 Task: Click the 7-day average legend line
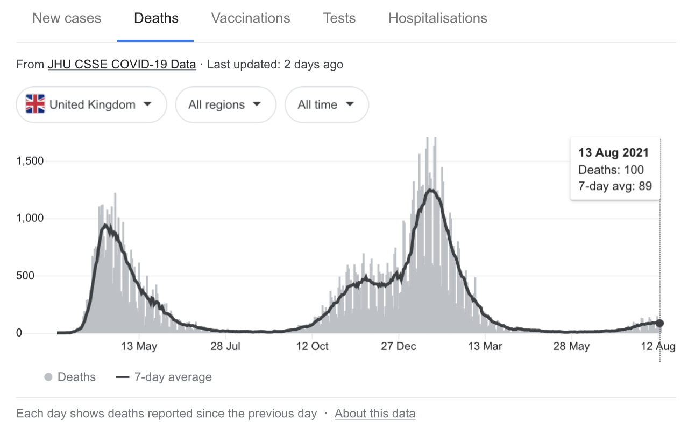click(x=123, y=377)
